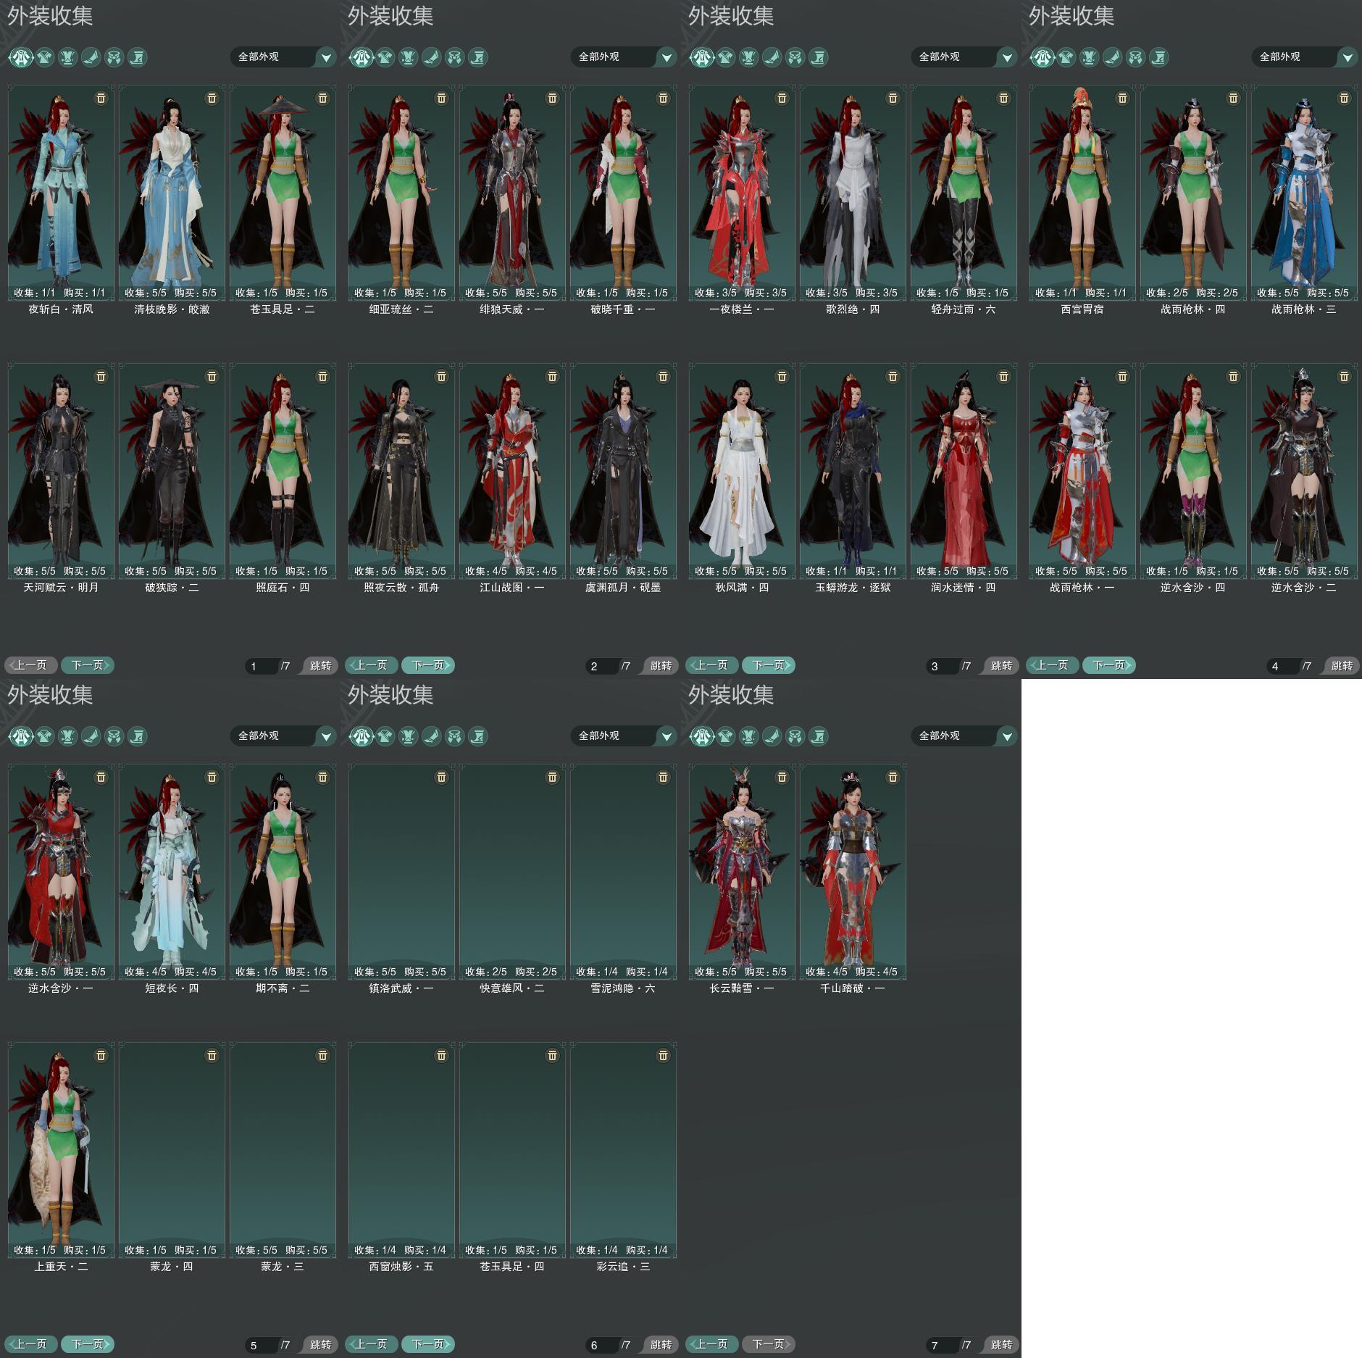The height and width of the screenshot is (1358, 1362).
Task: Open 全部外观 dropdown on page 4 panel
Action: pos(1305,57)
